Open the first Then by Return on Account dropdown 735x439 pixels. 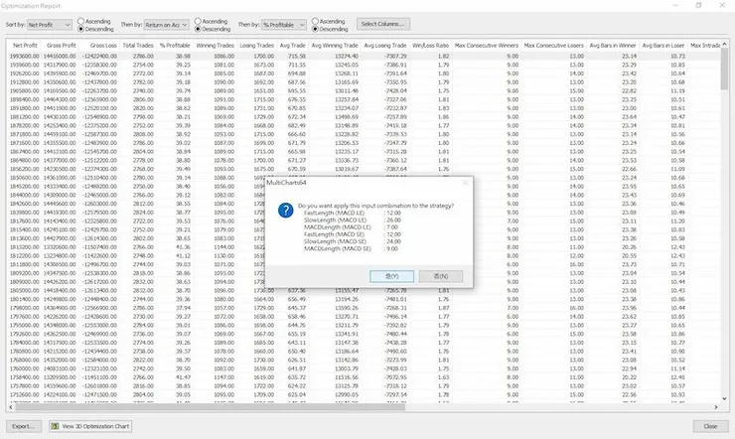[x=166, y=25]
